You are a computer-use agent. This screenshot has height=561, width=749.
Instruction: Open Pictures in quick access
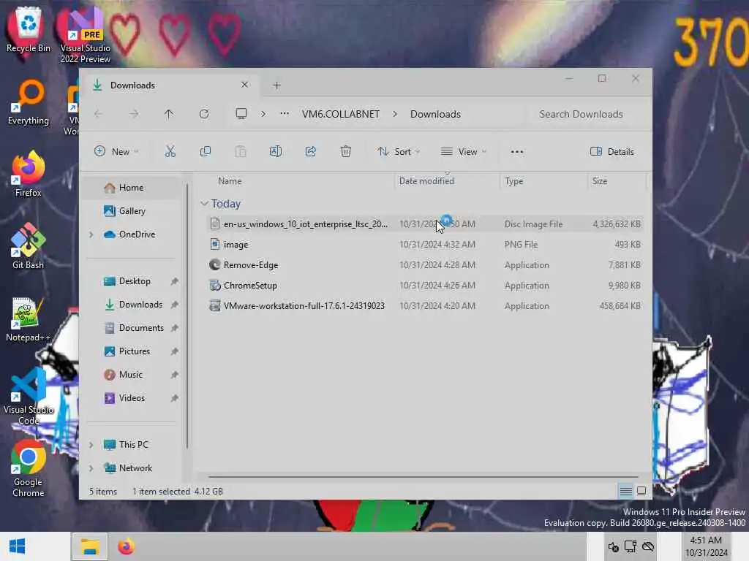[x=135, y=351]
